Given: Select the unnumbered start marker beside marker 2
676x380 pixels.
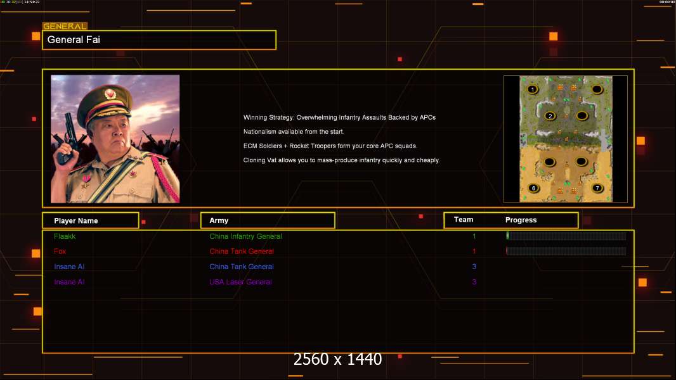Looking at the screenshot, I should (582, 116).
